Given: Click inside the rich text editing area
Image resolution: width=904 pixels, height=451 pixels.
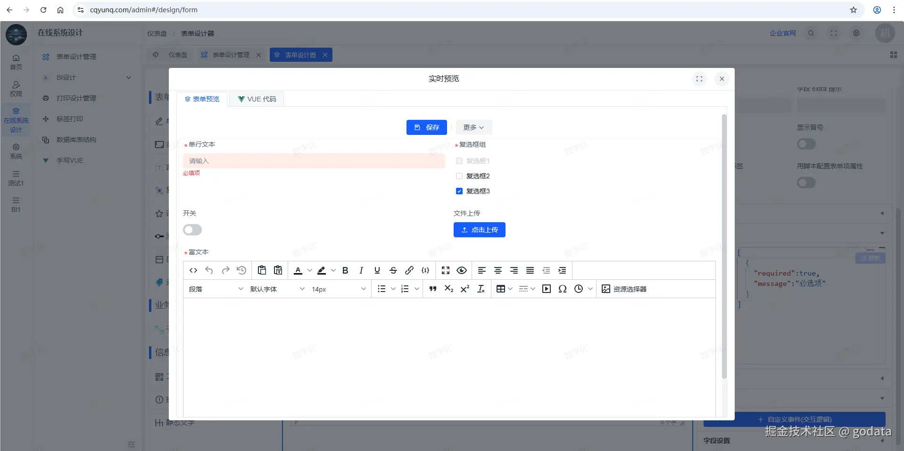Looking at the screenshot, I should [x=449, y=357].
